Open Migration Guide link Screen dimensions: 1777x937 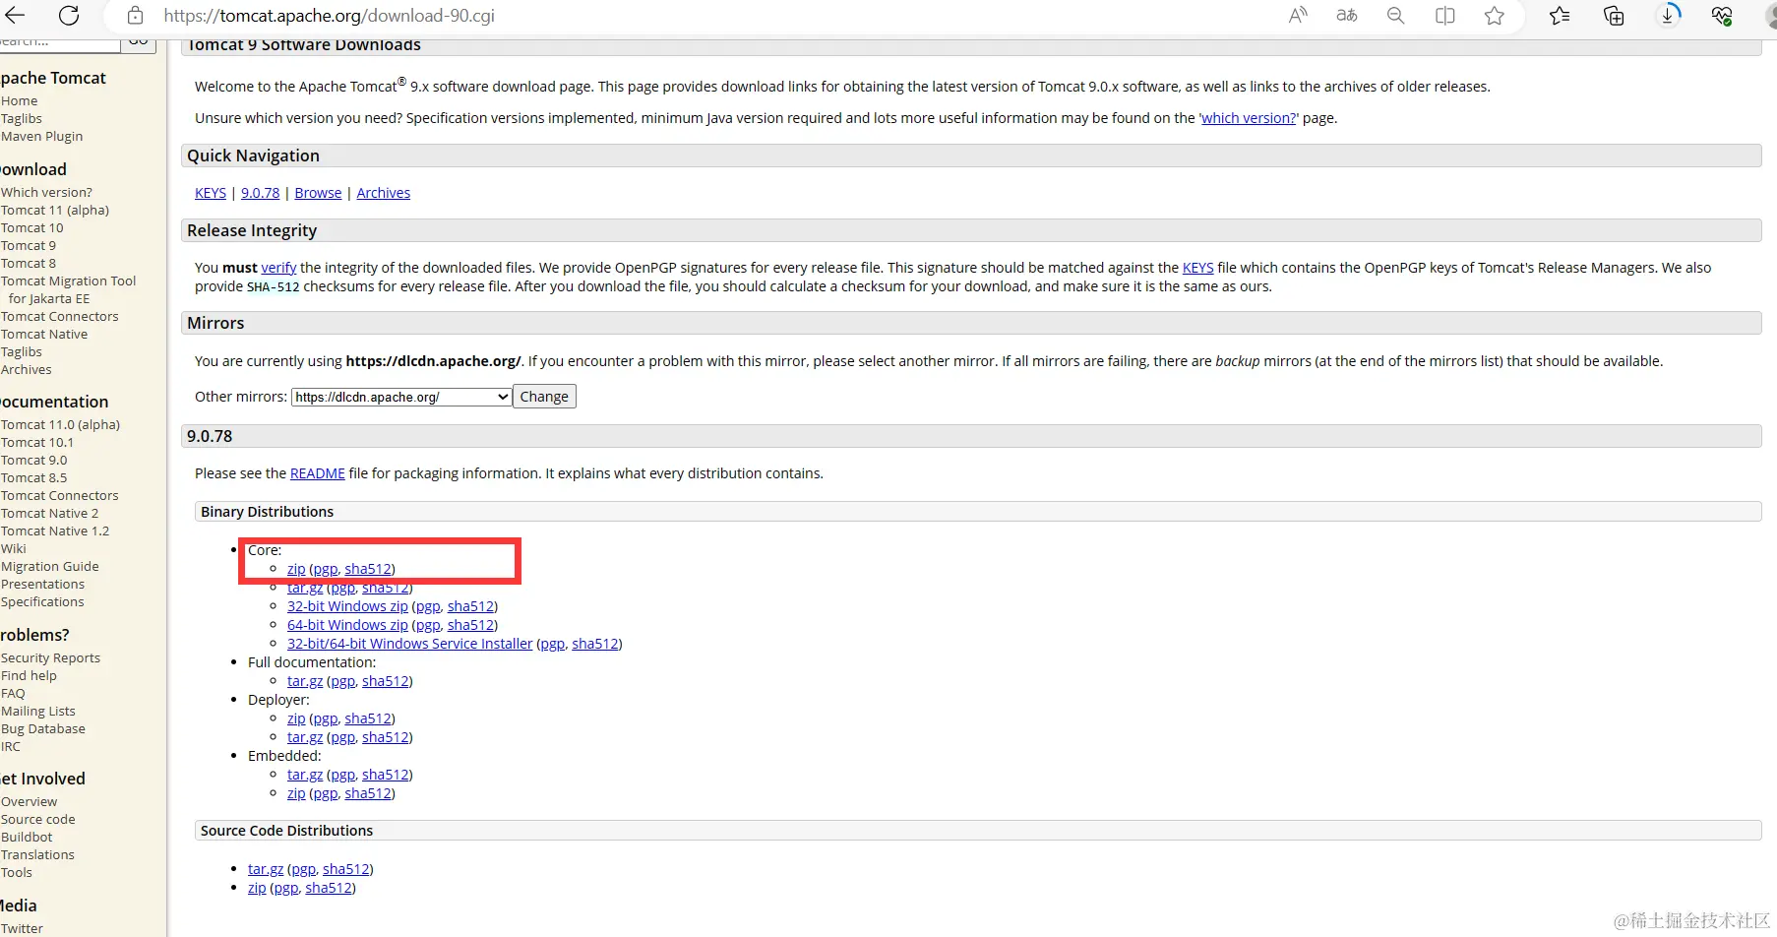(x=50, y=566)
